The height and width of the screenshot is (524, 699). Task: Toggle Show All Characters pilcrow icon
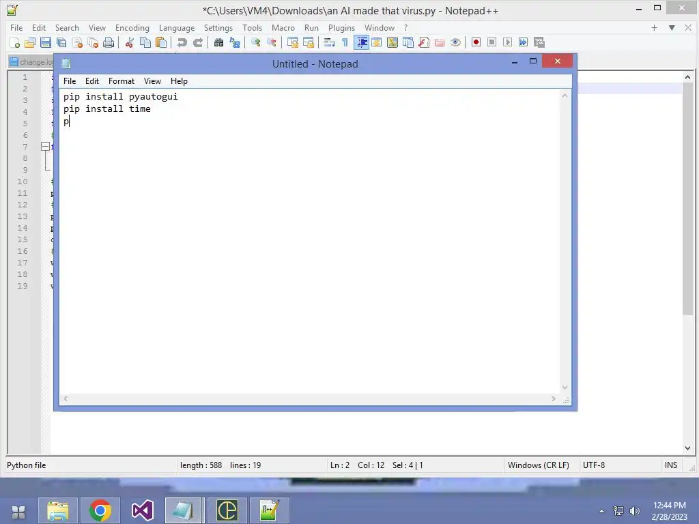345,42
